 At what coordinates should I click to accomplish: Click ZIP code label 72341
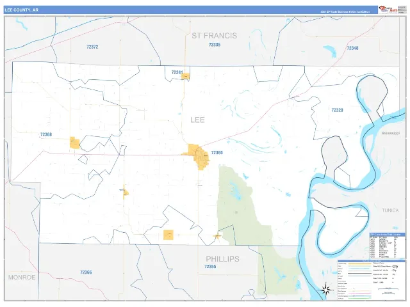[177, 72]
